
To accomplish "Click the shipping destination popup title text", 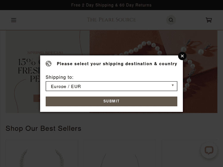I will [x=117, y=64].
